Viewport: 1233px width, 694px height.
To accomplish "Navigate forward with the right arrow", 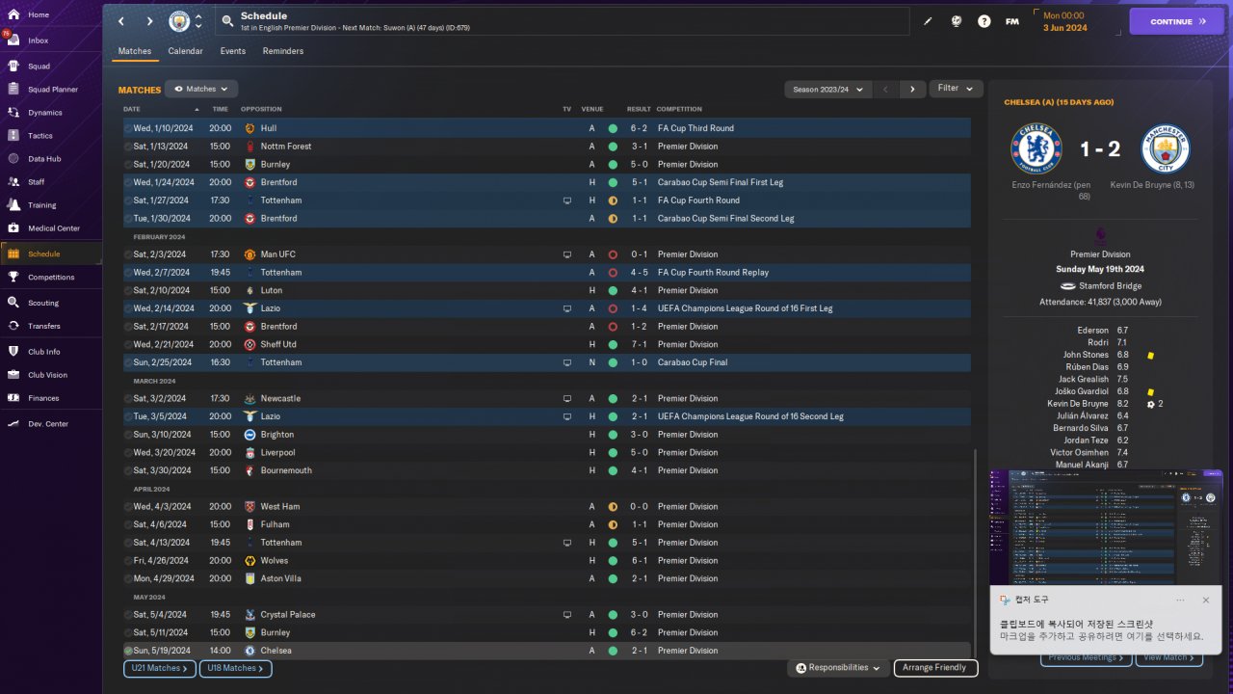I will coord(149,21).
